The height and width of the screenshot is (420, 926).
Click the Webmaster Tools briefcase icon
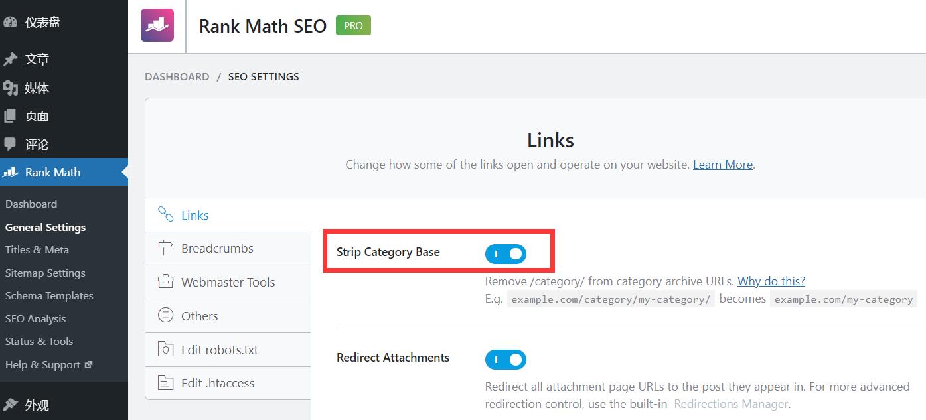[x=165, y=282]
